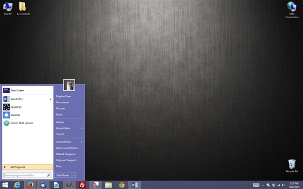Image resolution: width=303 pixels, height=189 pixels.
Task: Click the Shut Down button
Action: pos(63,175)
